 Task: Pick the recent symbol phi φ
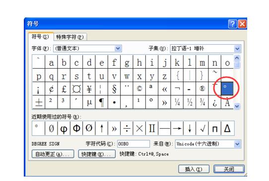pyautogui.click(x=64, y=128)
